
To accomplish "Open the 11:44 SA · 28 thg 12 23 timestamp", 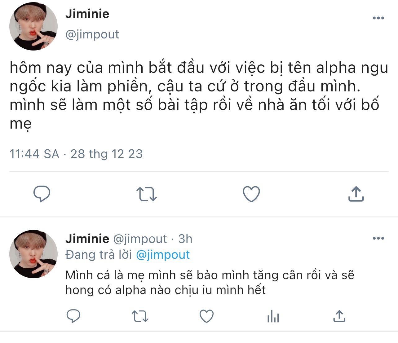I will tap(76, 154).
